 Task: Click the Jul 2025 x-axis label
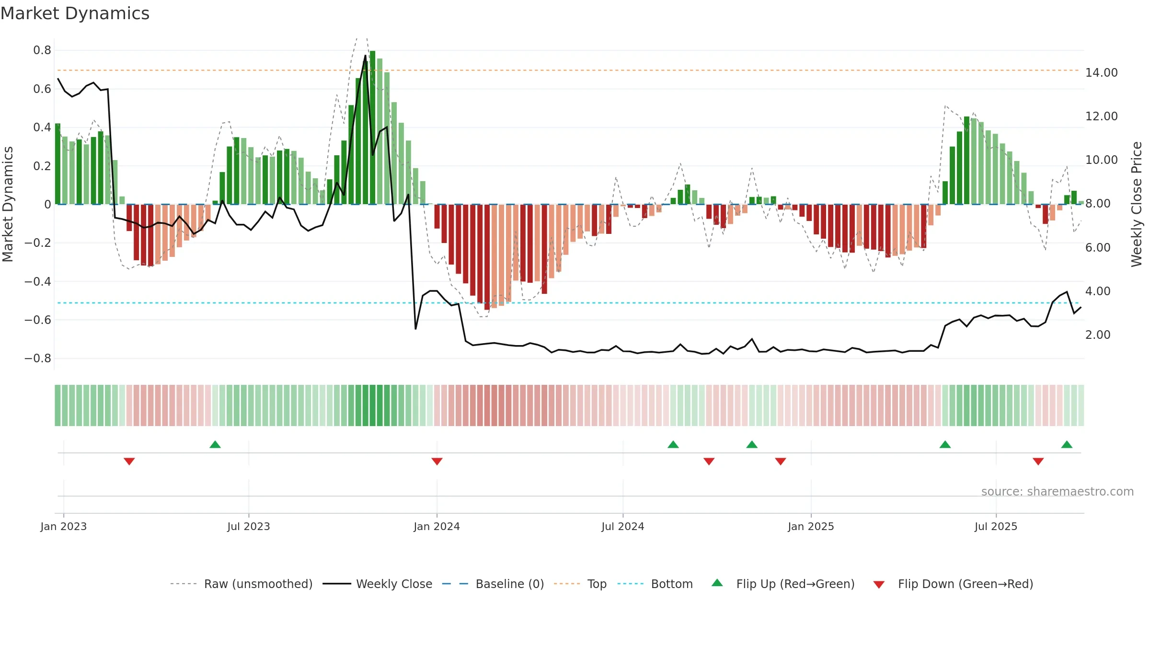click(x=996, y=526)
